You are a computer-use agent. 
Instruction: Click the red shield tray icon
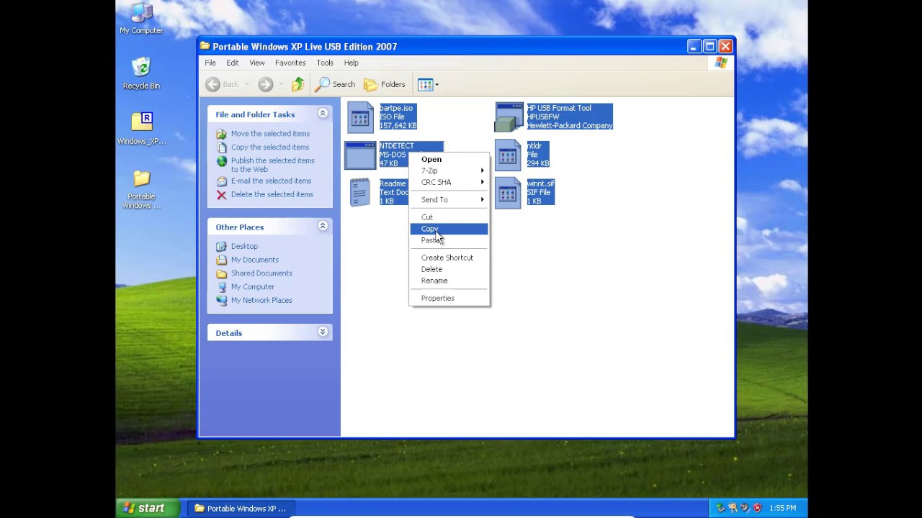click(757, 508)
